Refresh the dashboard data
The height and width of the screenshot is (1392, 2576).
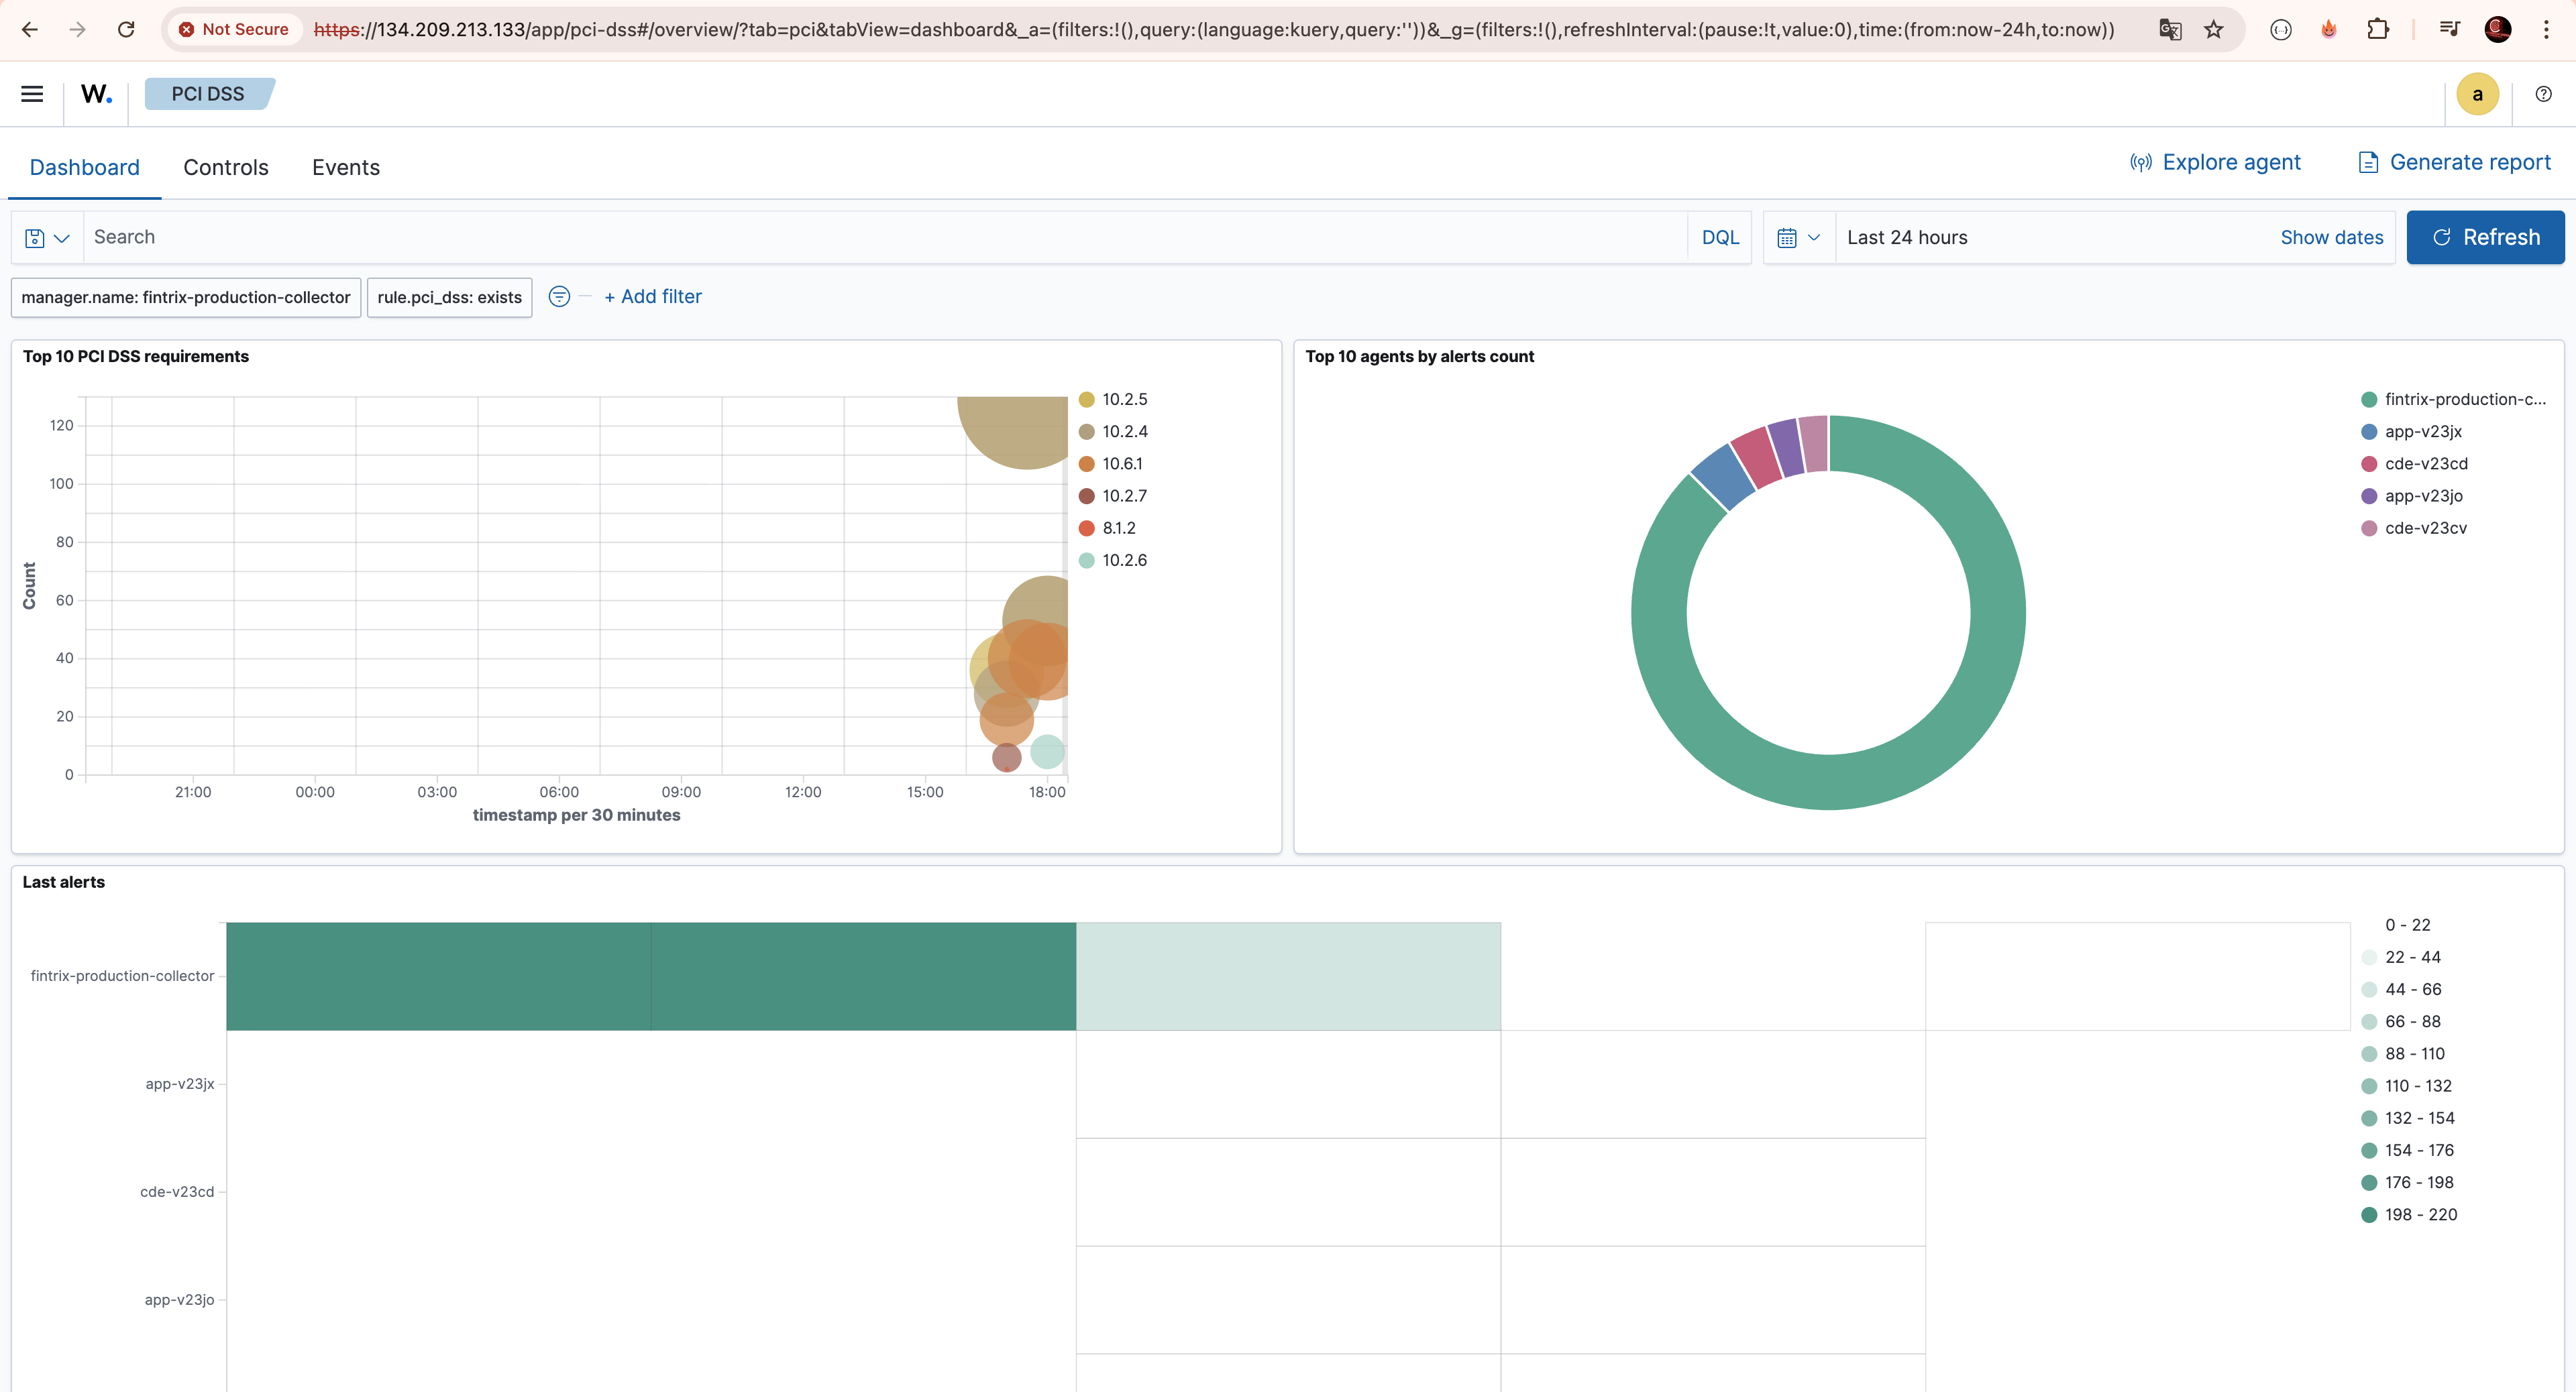[2485, 238]
